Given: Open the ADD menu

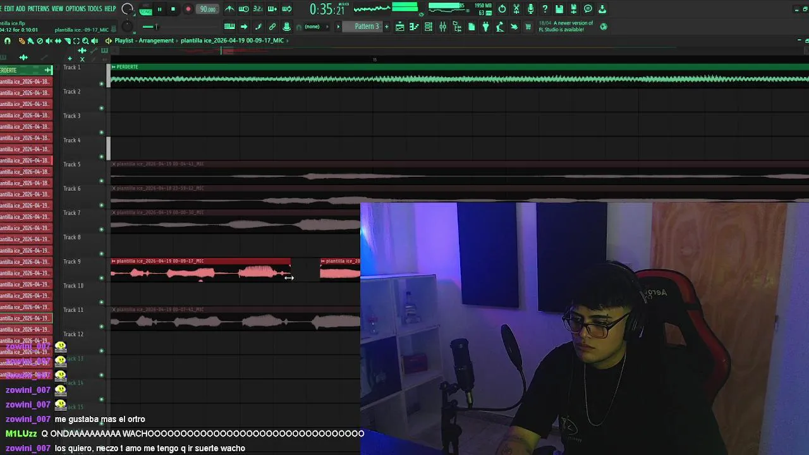Looking at the screenshot, I should pyautogui.click(x=21, y=9).
